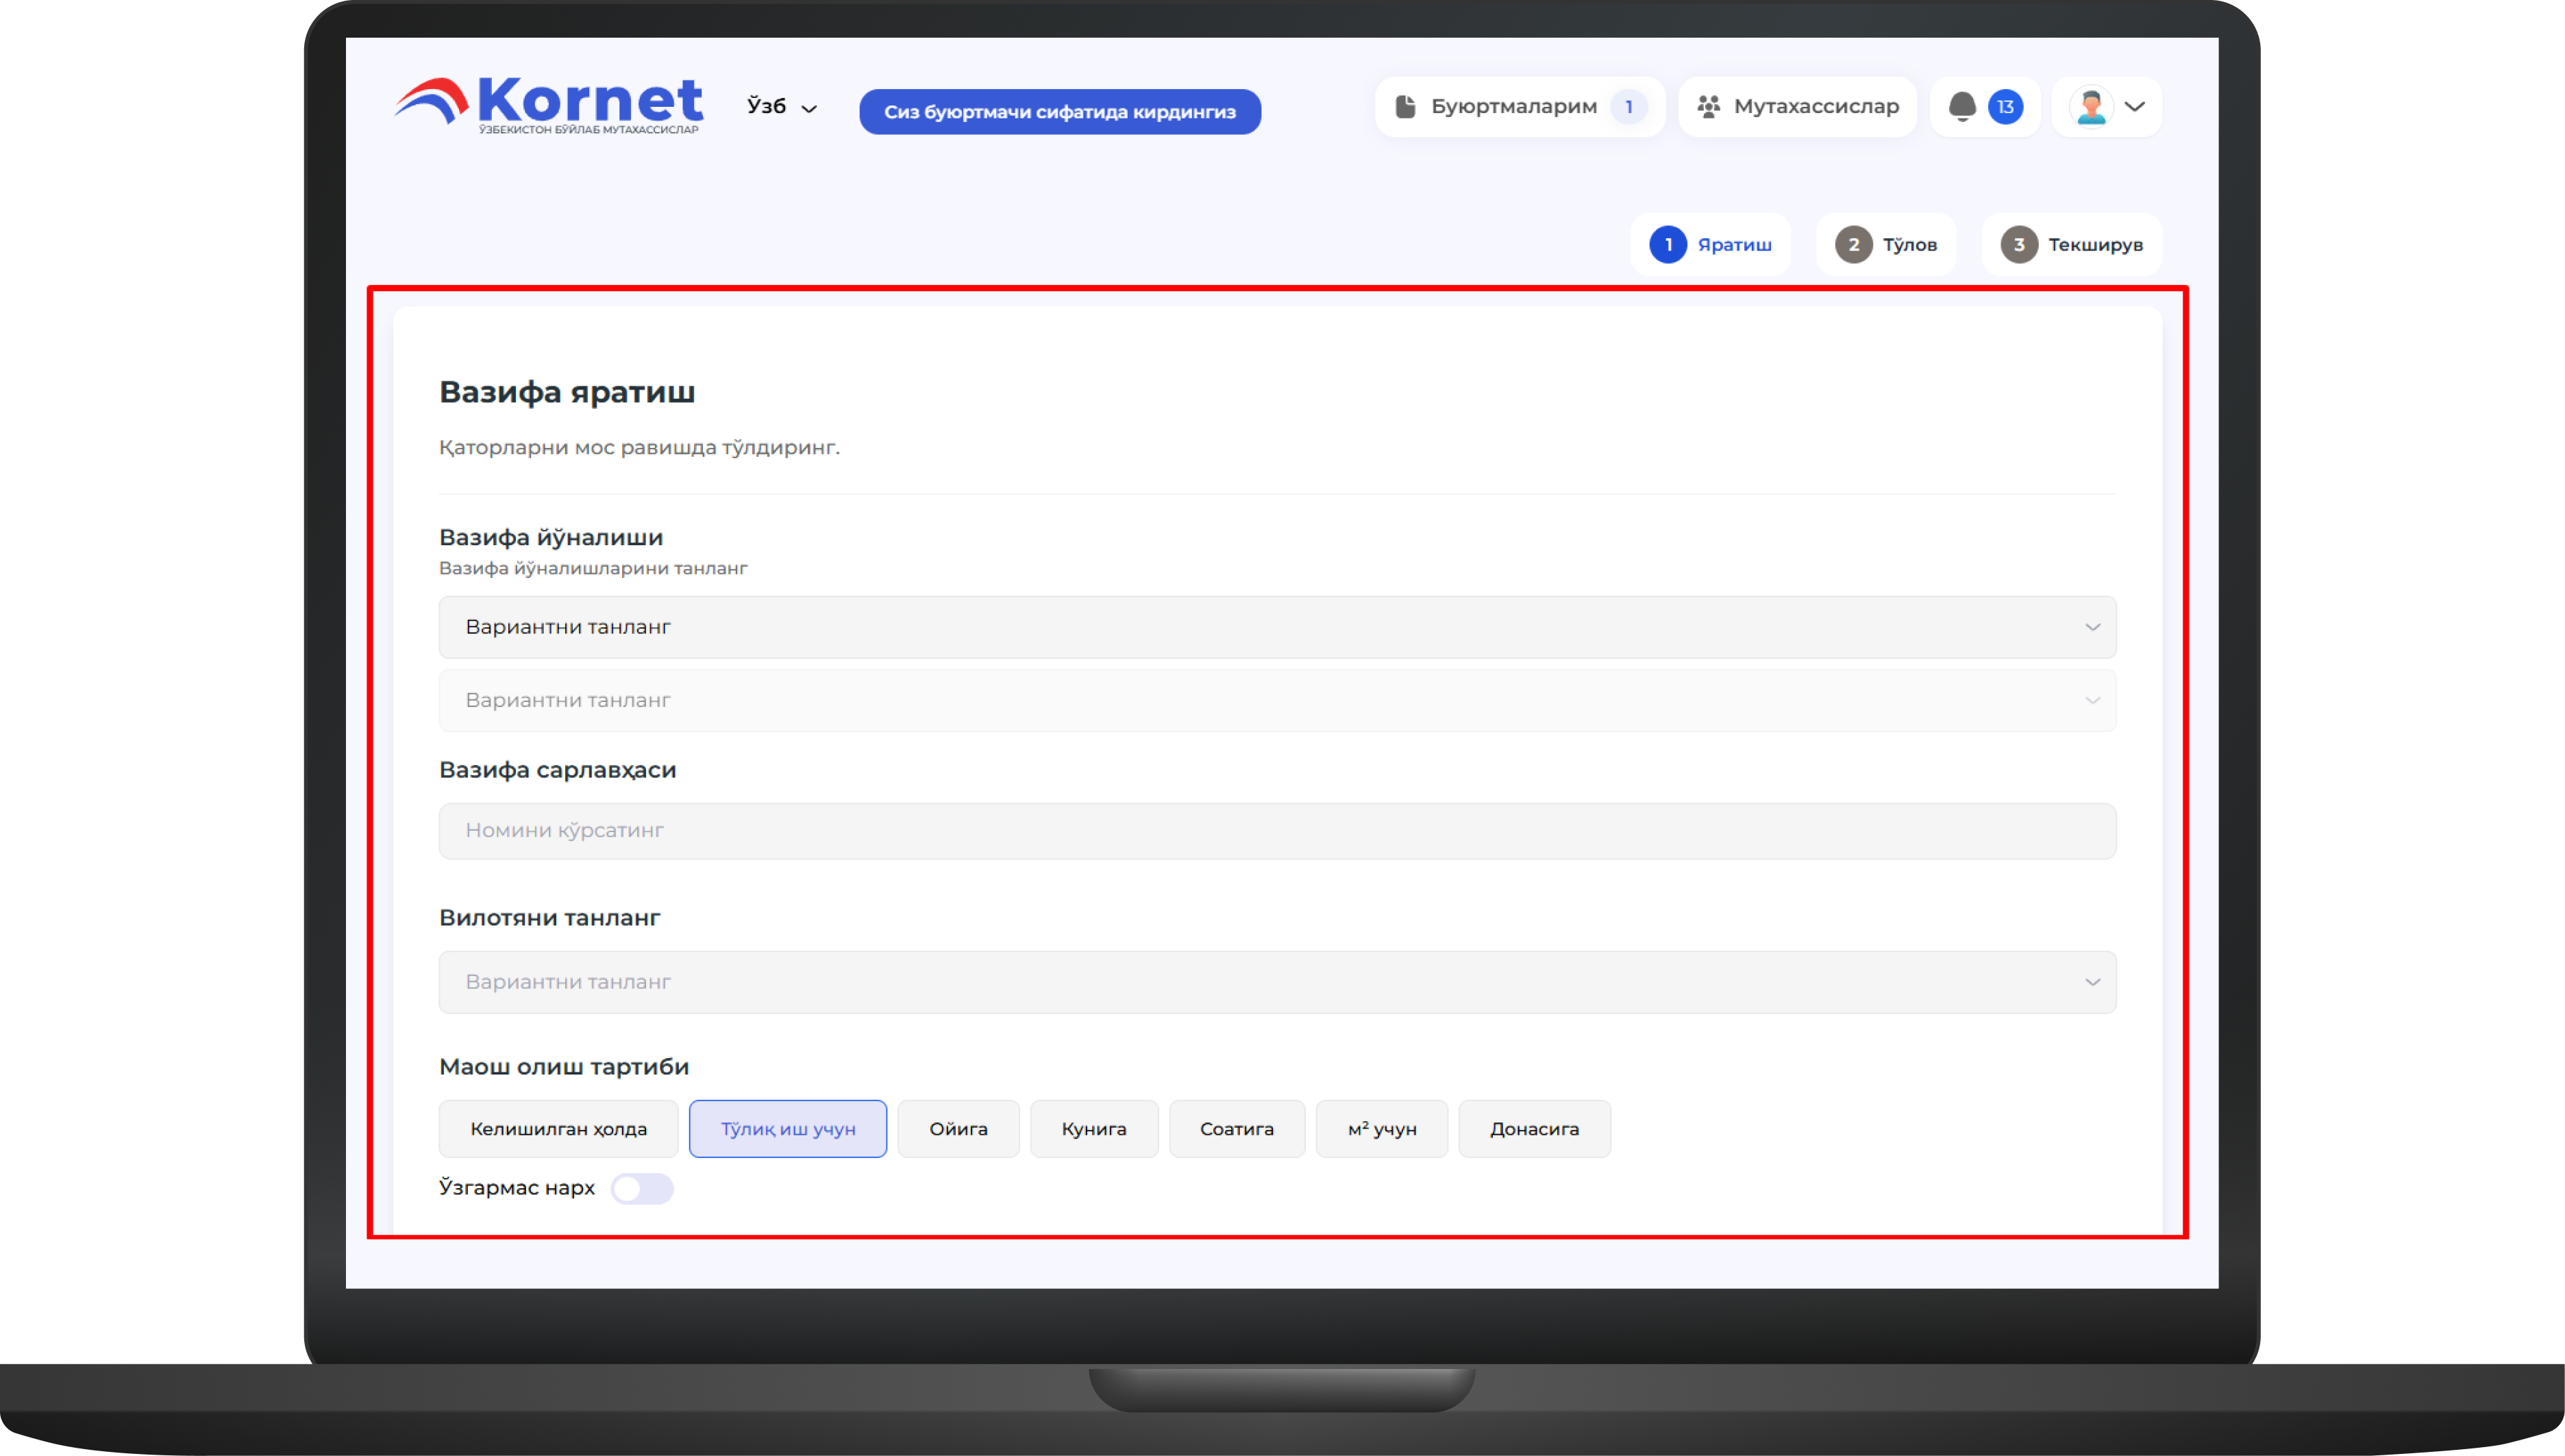Click the Вазифа сарлавҳаси input field

1278,831
